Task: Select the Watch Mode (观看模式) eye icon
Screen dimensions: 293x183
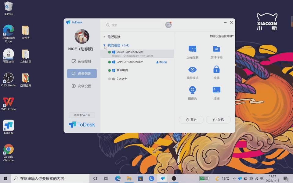Action: [192, 70]
